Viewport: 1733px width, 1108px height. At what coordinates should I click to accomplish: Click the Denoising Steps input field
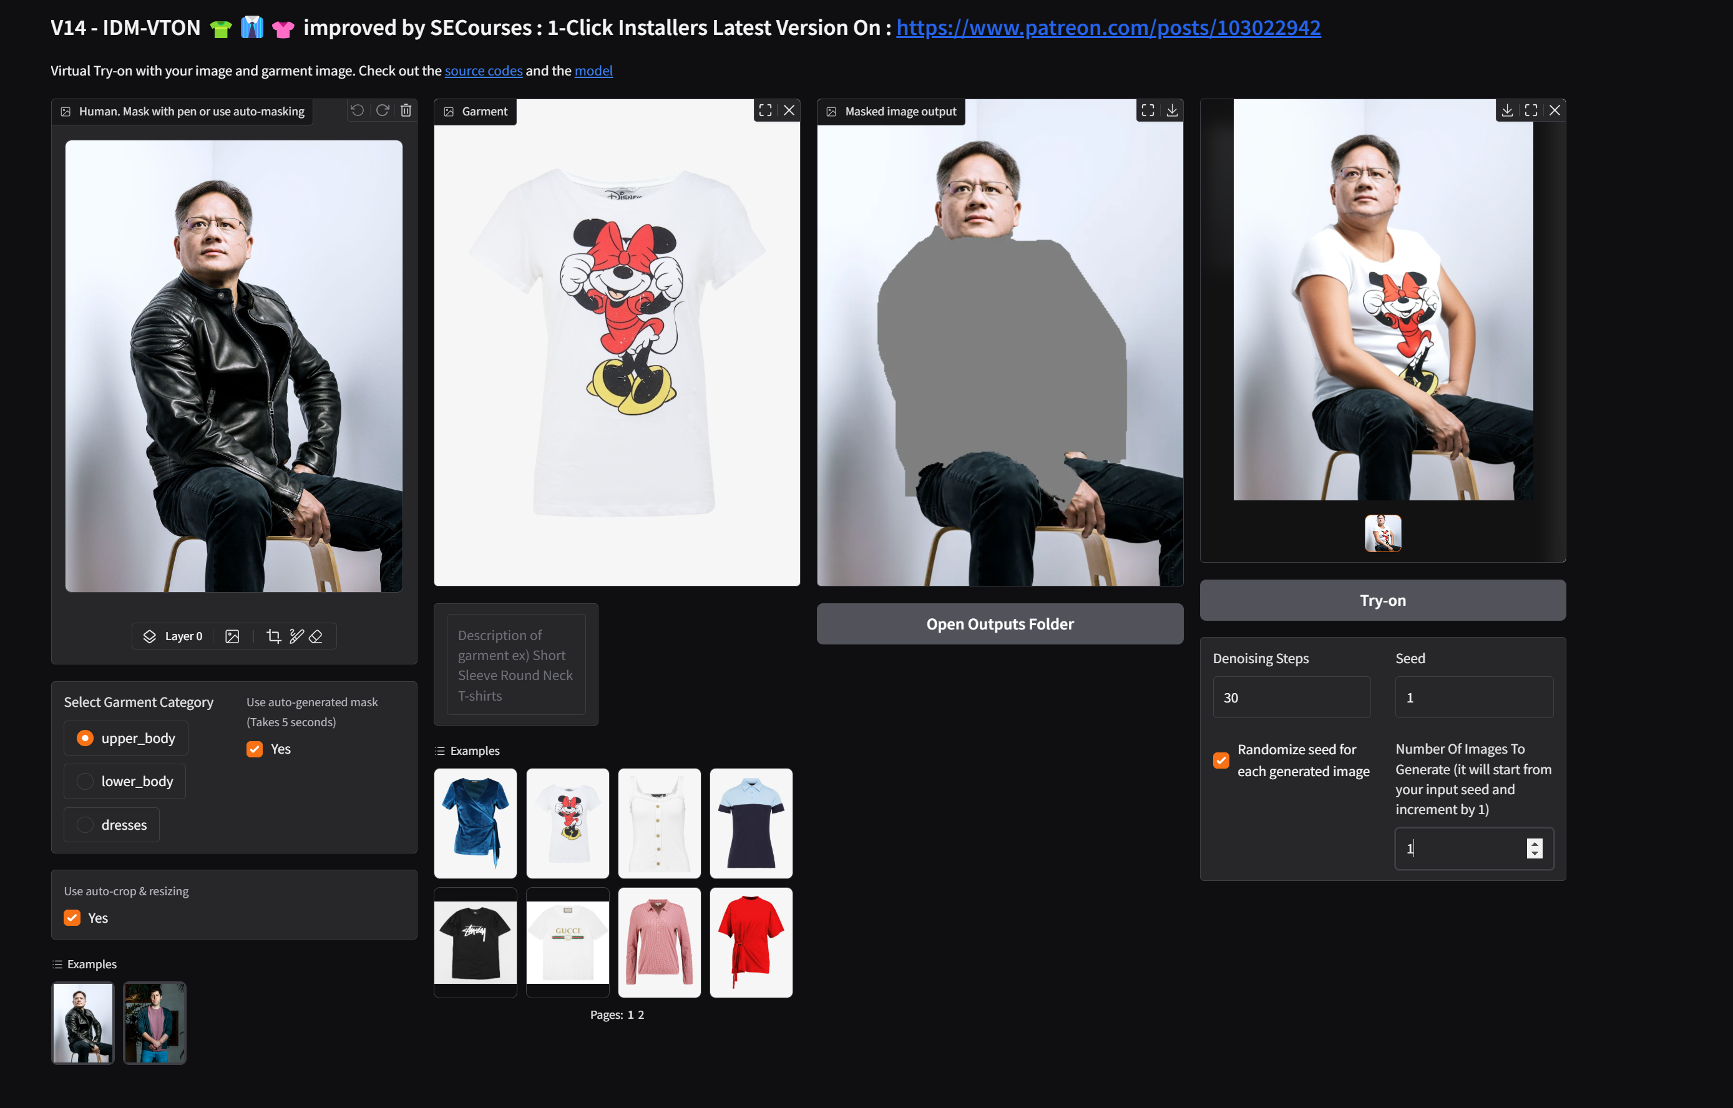[x=1291, y=697]
